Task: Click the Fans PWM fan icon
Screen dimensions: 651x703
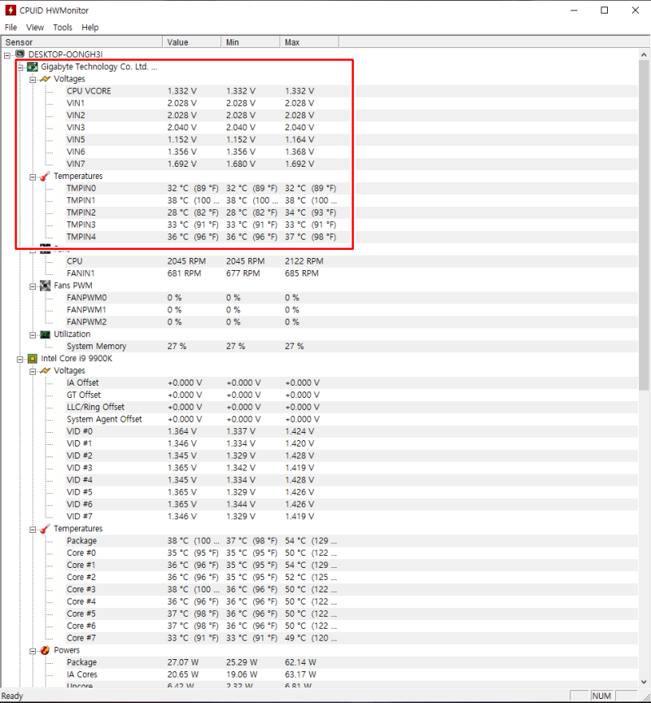Action: tap(46, 286)
